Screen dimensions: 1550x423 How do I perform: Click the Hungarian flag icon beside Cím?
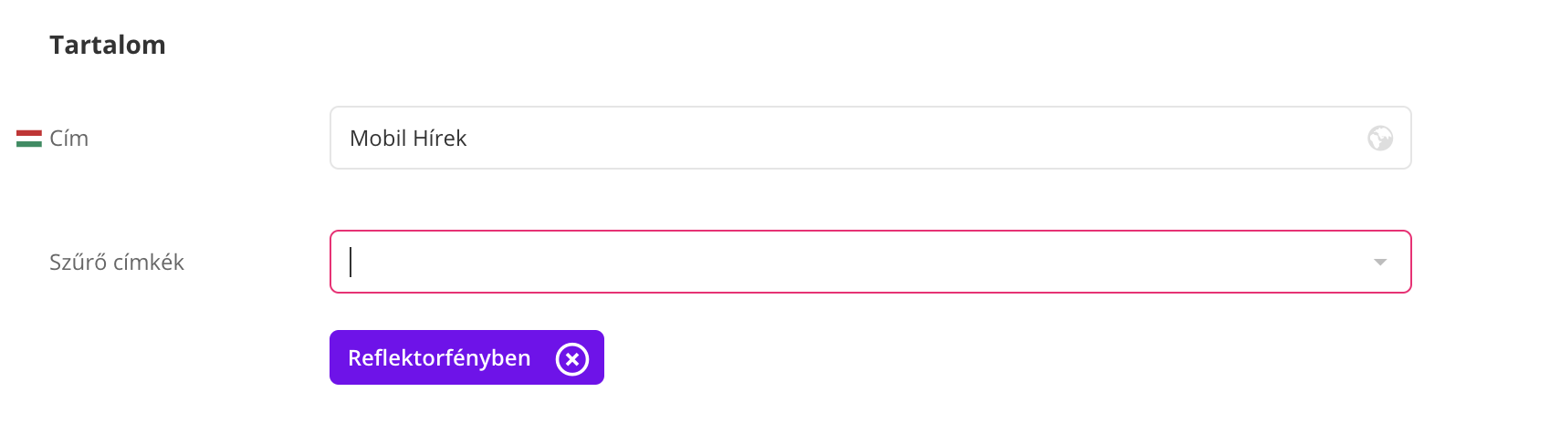(29, 139)
